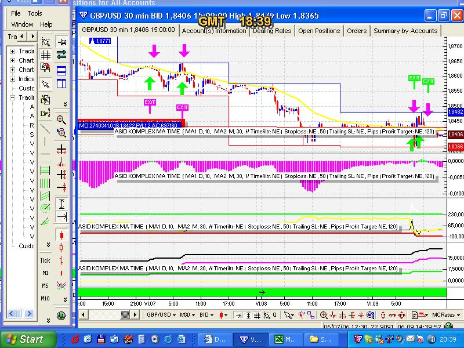Switch to filled candlestick chart type
This screenshot has height=348, width=464.
[61, 235]
